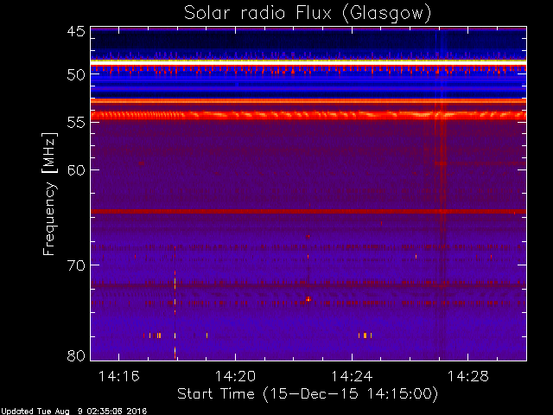Image resolution: width=553 pixels, height=415 pixels.
Task: Click the 14:20 time tick label
Action: [x=235, y=376]
